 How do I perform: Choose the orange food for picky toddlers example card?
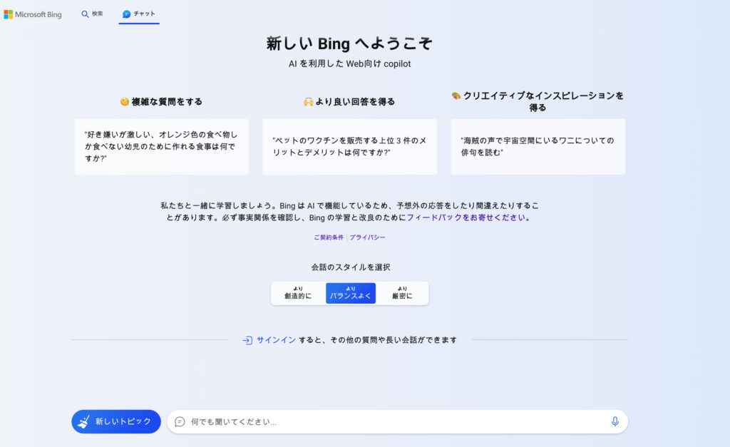(162, 147)
